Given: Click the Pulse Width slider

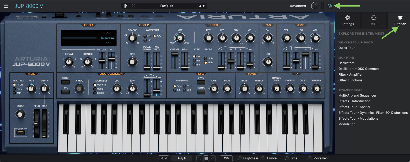Looking at the screenshot, I should tap(147, 60).
